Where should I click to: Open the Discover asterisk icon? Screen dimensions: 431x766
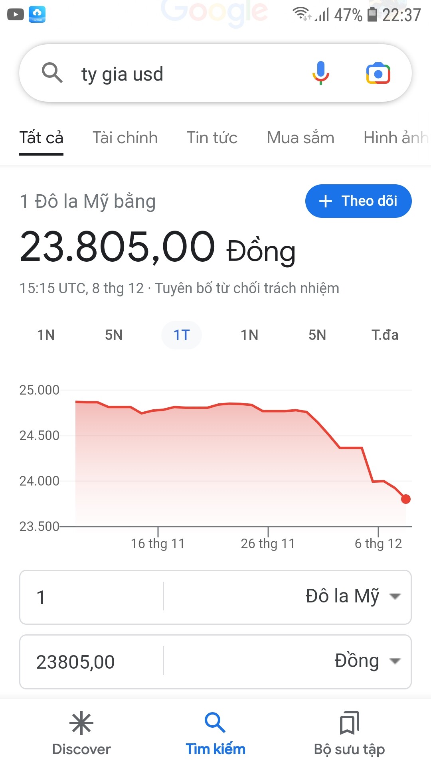(81, 723)
